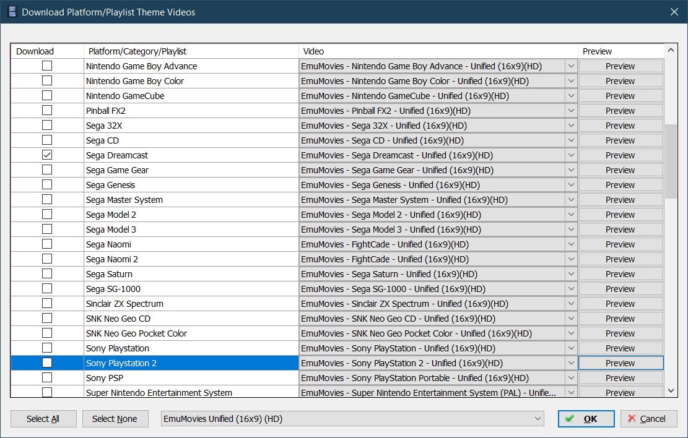Screen dimensions: 688x438
Task: Click the Select All button
Action: [43, 419]
